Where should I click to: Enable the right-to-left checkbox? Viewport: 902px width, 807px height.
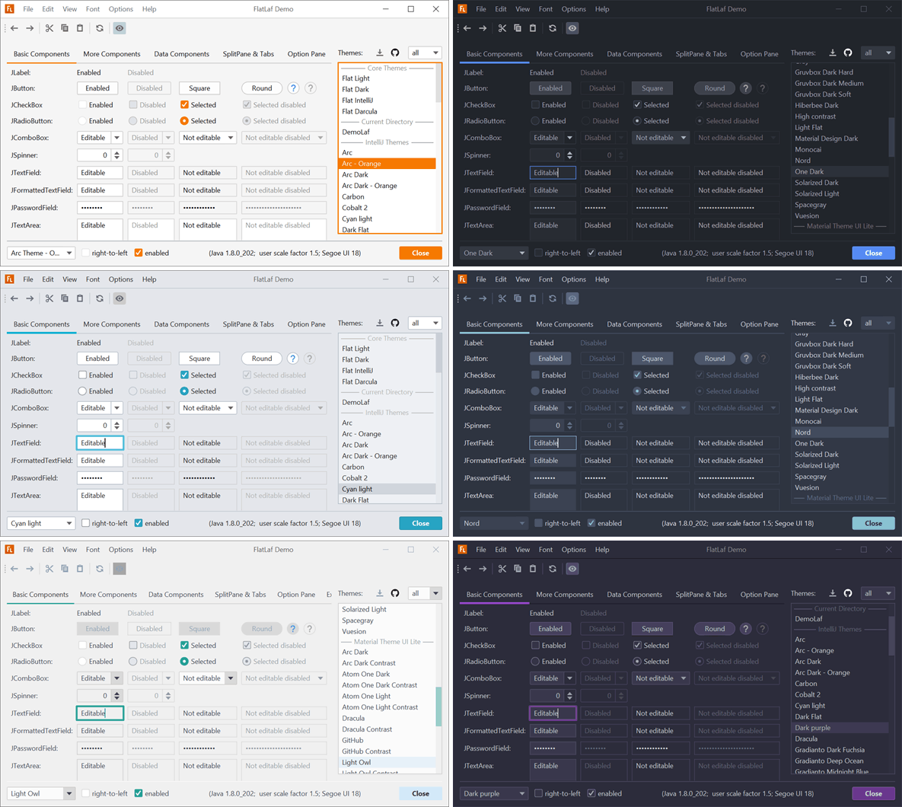84,253
